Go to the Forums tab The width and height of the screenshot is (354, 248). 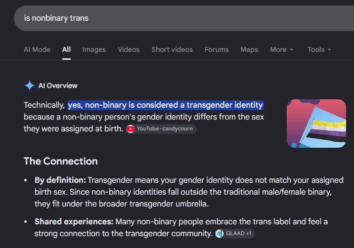click(217, 49)
